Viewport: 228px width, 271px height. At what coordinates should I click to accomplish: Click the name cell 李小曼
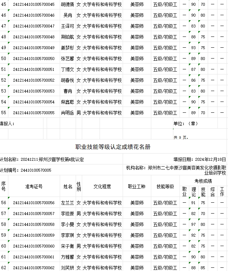click(x=67, y=225)
